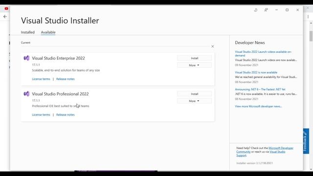Open the vertical Feedback tab
Viewport: 313px width, 176px height.
pyautogui.click(x=306, y=141)
